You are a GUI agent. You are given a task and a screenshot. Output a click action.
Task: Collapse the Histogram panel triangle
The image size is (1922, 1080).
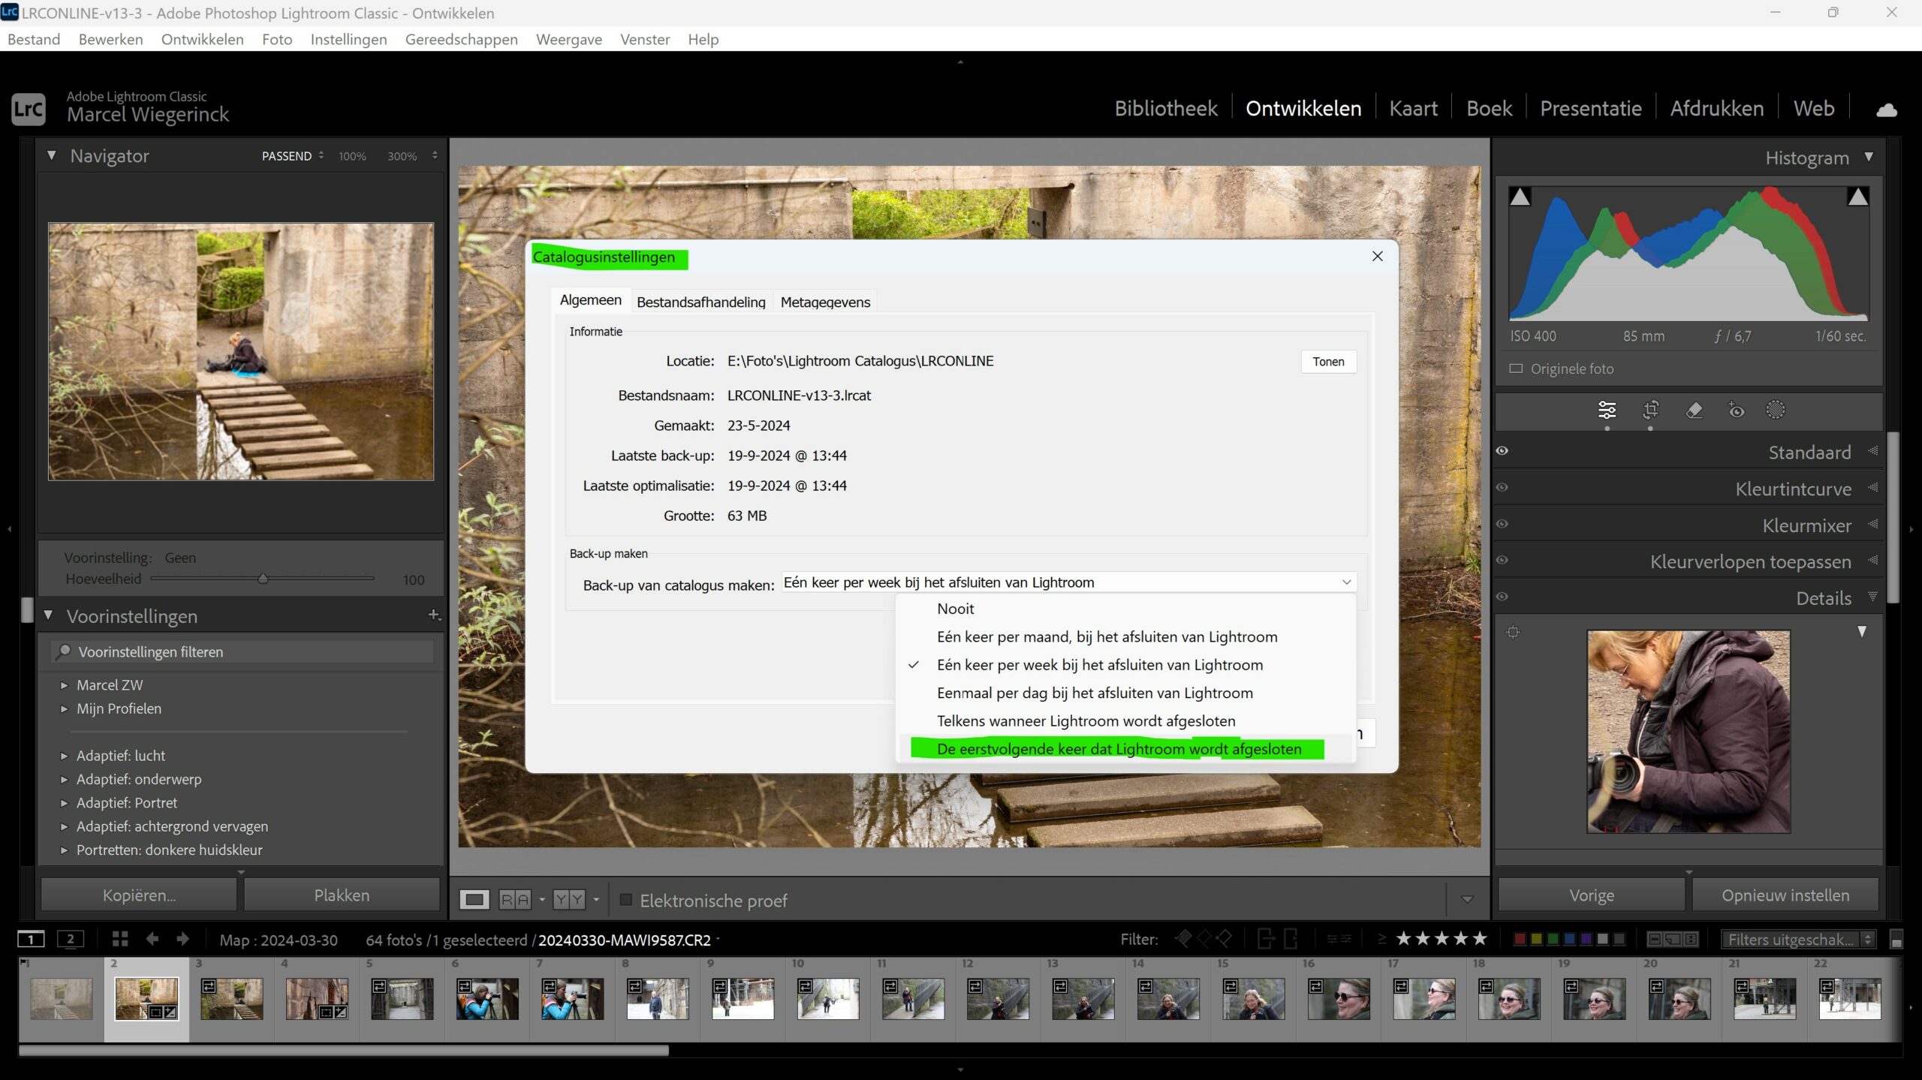pos(1869,157)
